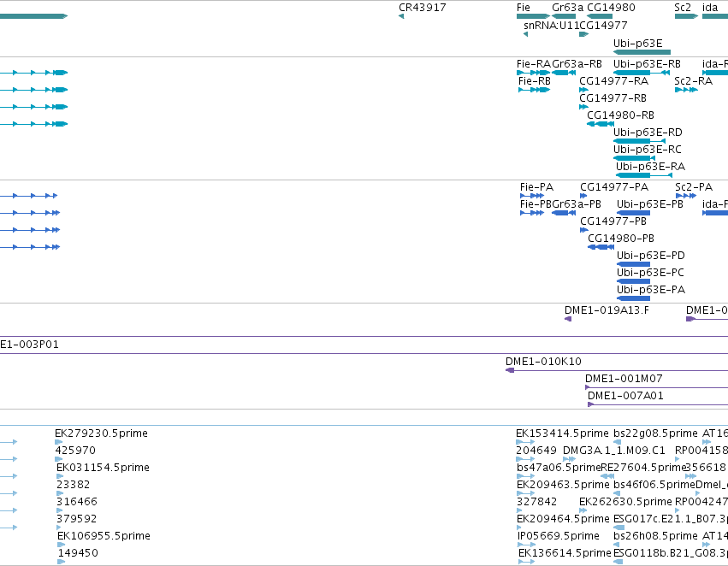Select the Ubi-p63E-PB protein label
The image size is (728, 566).
[x=650, y=204]
